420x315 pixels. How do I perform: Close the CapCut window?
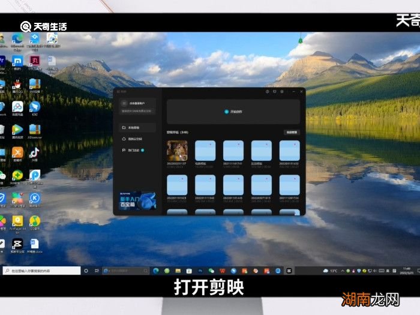tap(301, 92)
